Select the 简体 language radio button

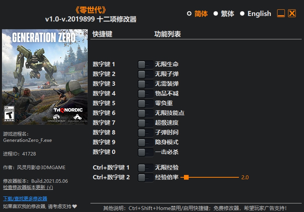(x=189, y=14)
